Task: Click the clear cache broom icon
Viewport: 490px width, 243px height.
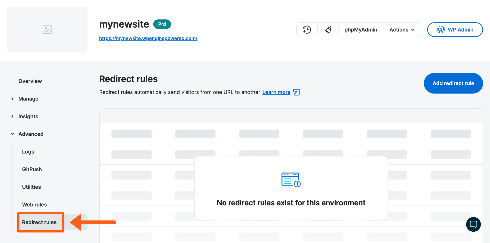Action: tap(328, 30)
